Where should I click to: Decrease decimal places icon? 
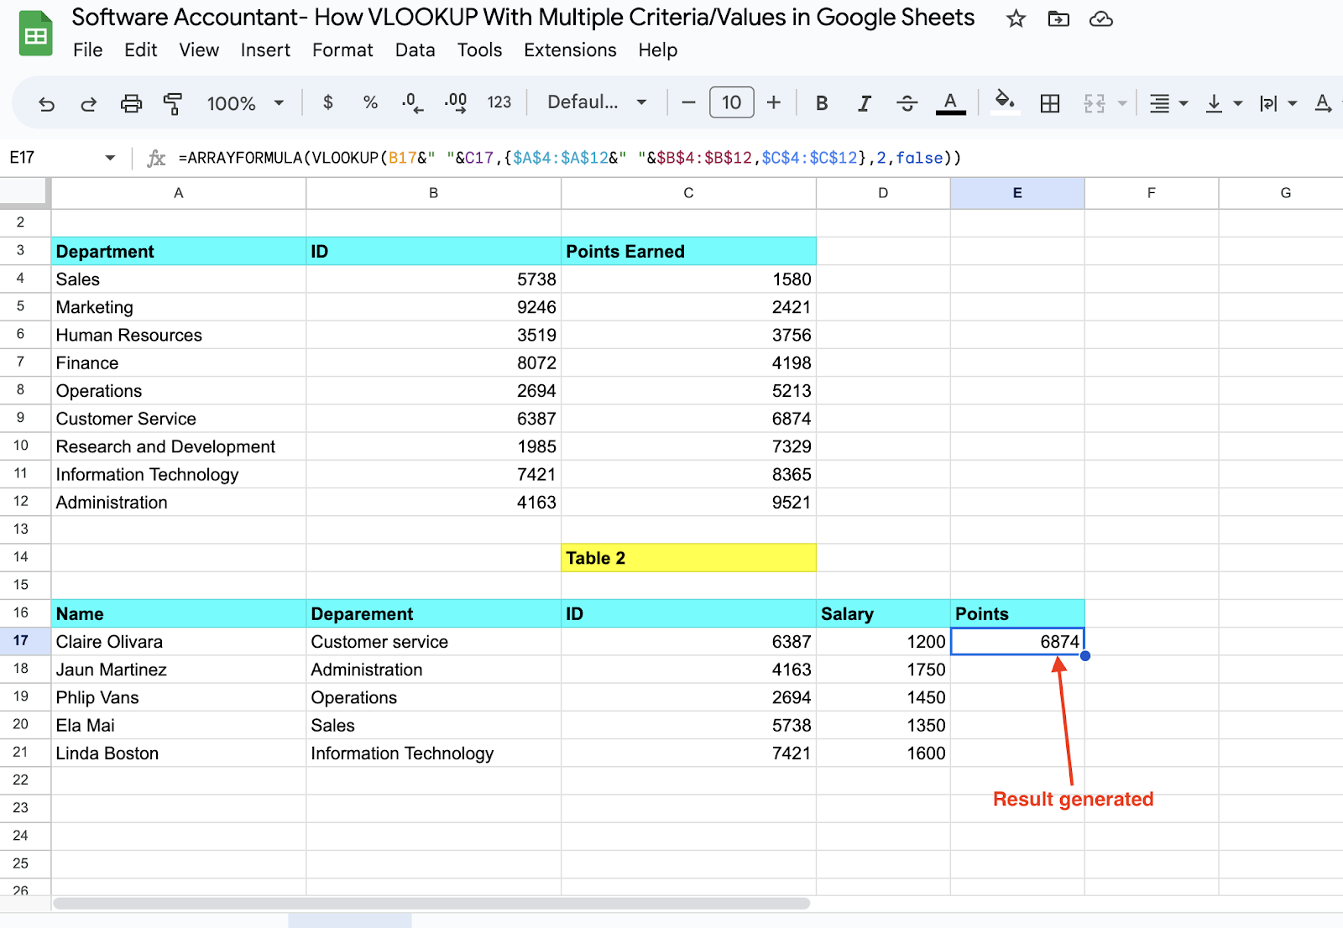click(412, 102)
